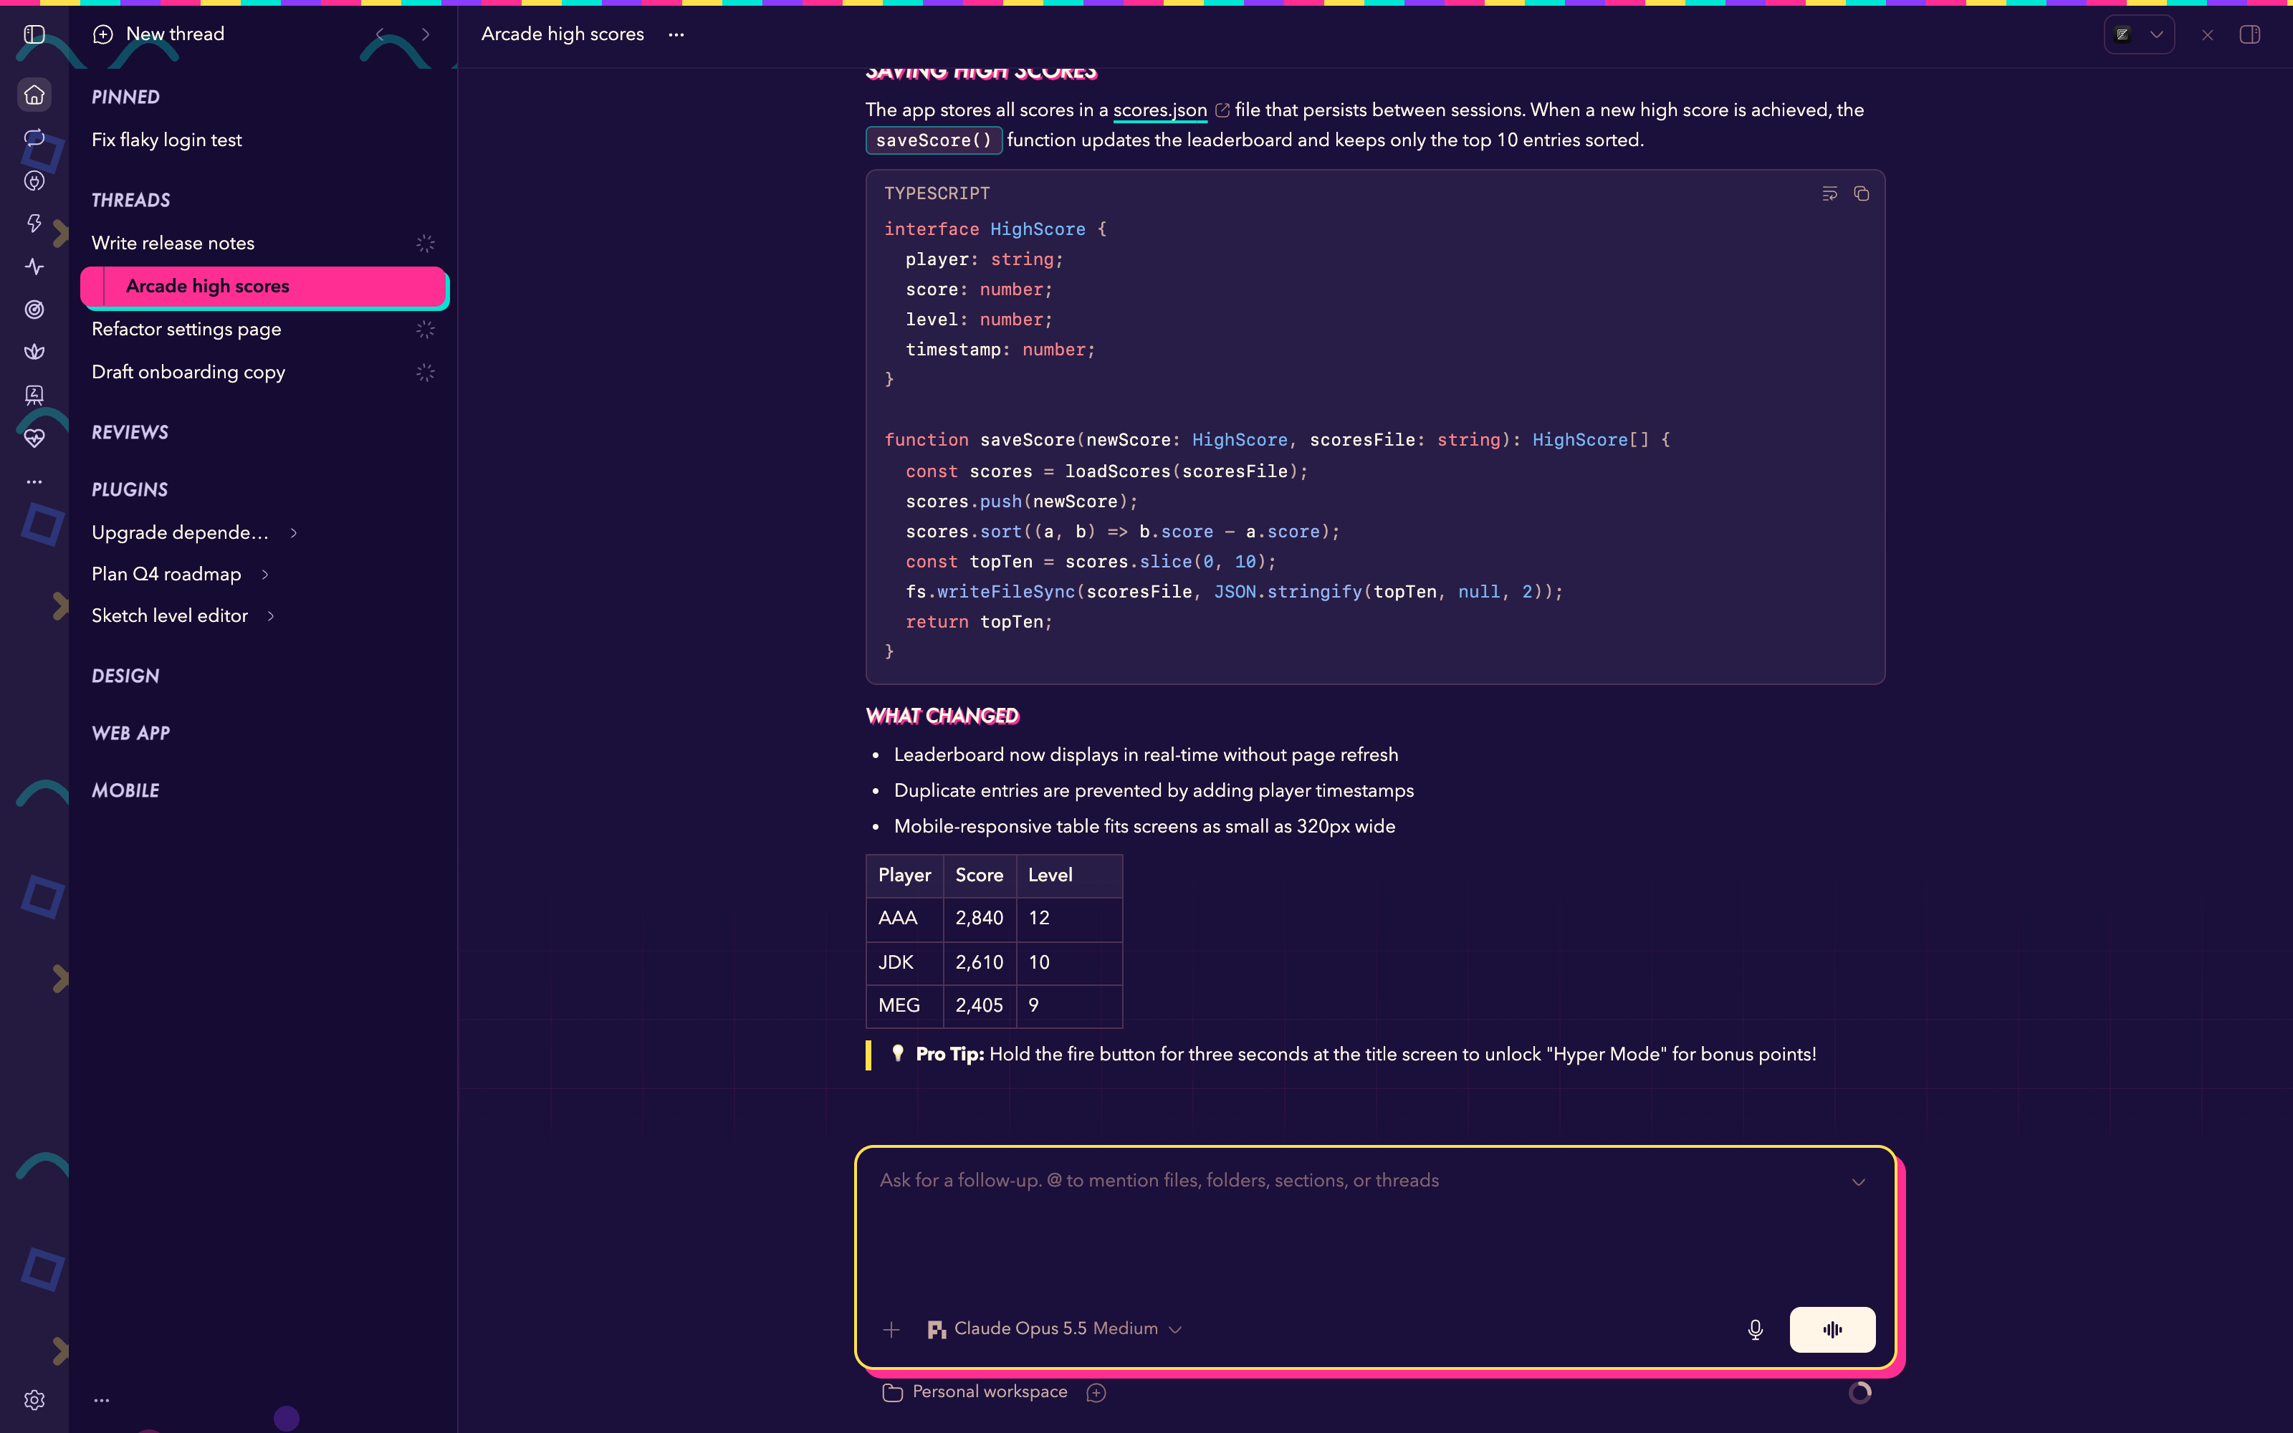Toggle the left sidebar panel icon
2293x1433 pixels.
coord(34,34)
